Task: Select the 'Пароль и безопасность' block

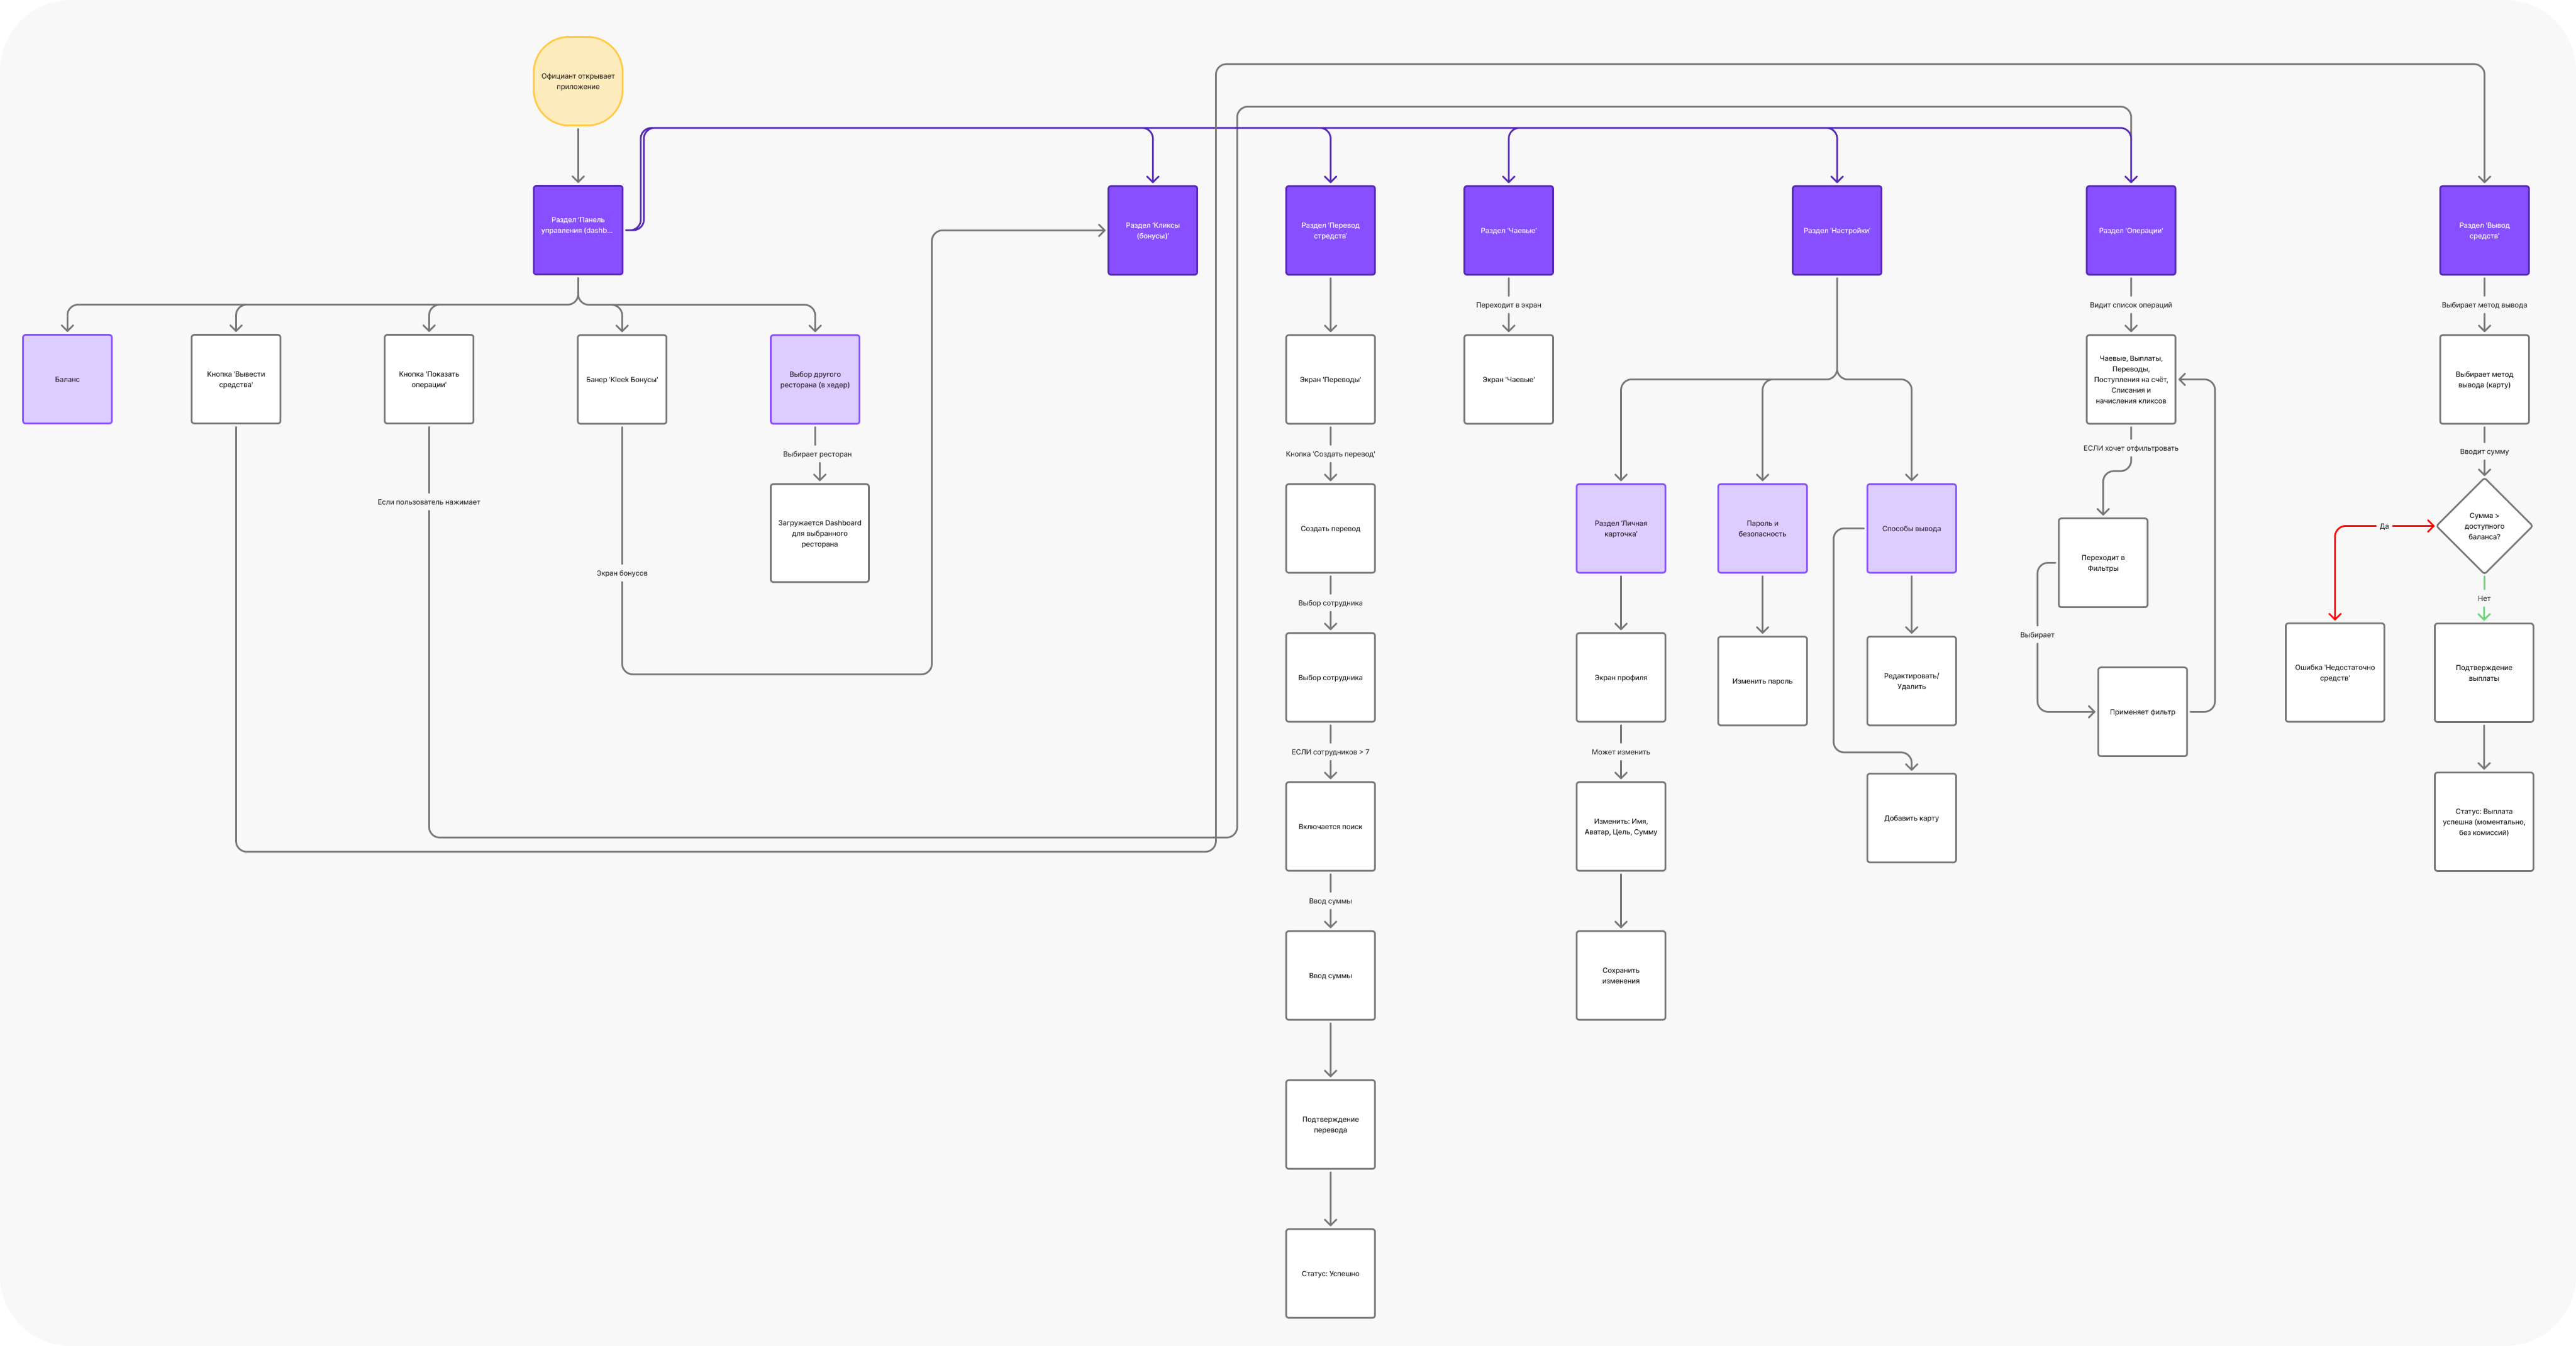Action: click(1762, 528)
